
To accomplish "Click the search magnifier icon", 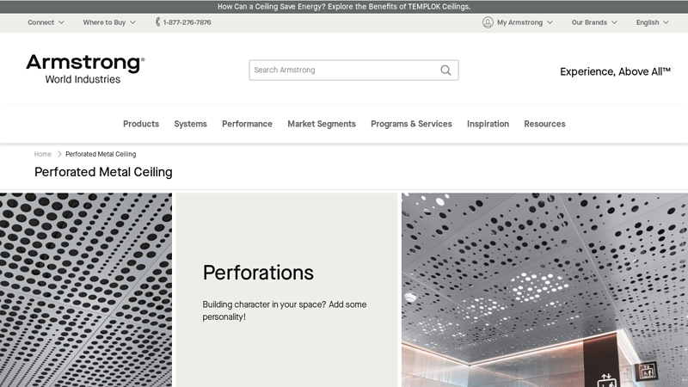I will coord(445,71).
